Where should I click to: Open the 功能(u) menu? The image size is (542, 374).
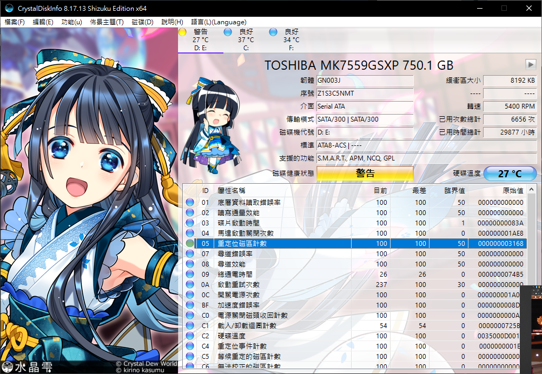[71, 22]
